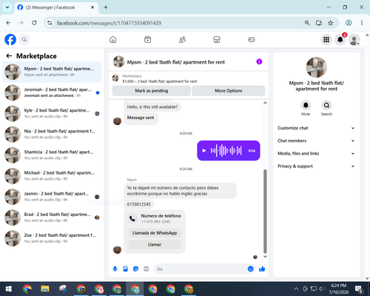This screenshot has height=296, width=370.
Task: Expand Customize chat section
Action: pyautogui.click(x=317, y=128)
